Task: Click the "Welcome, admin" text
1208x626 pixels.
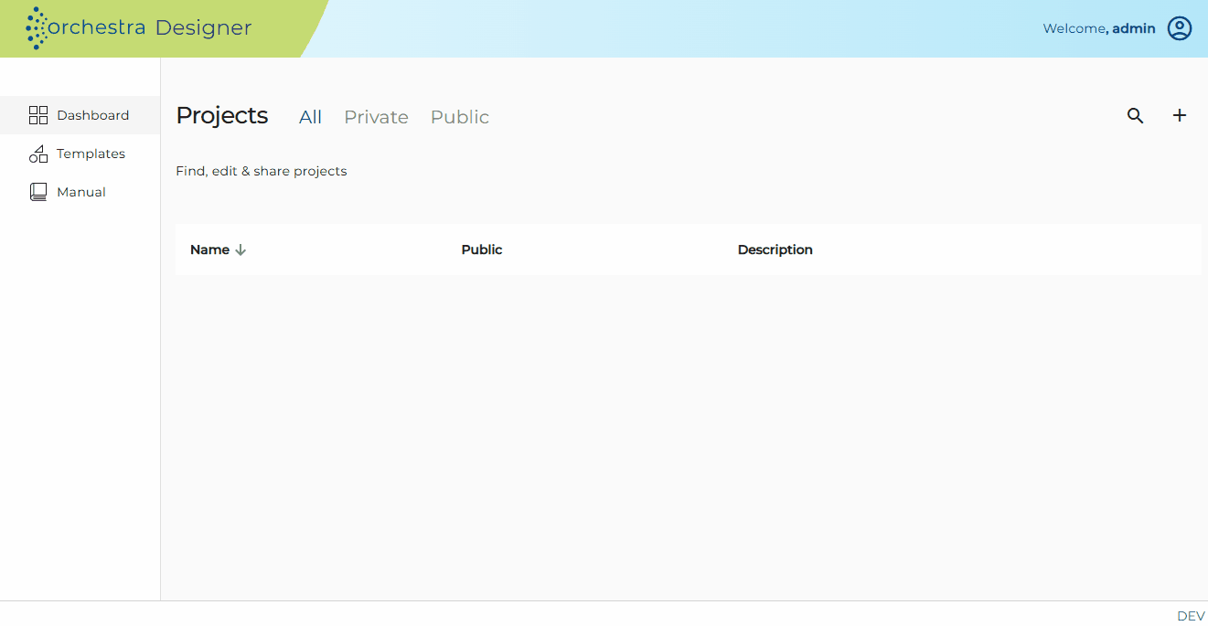Action: [x=1099, y=28]
